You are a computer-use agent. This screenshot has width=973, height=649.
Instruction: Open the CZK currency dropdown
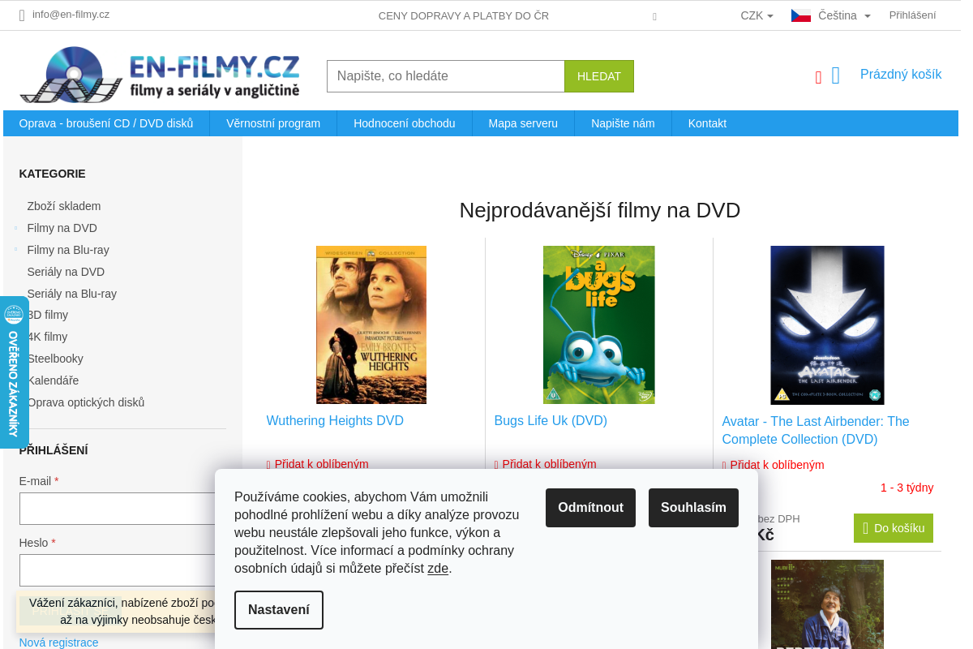(757, 15)
